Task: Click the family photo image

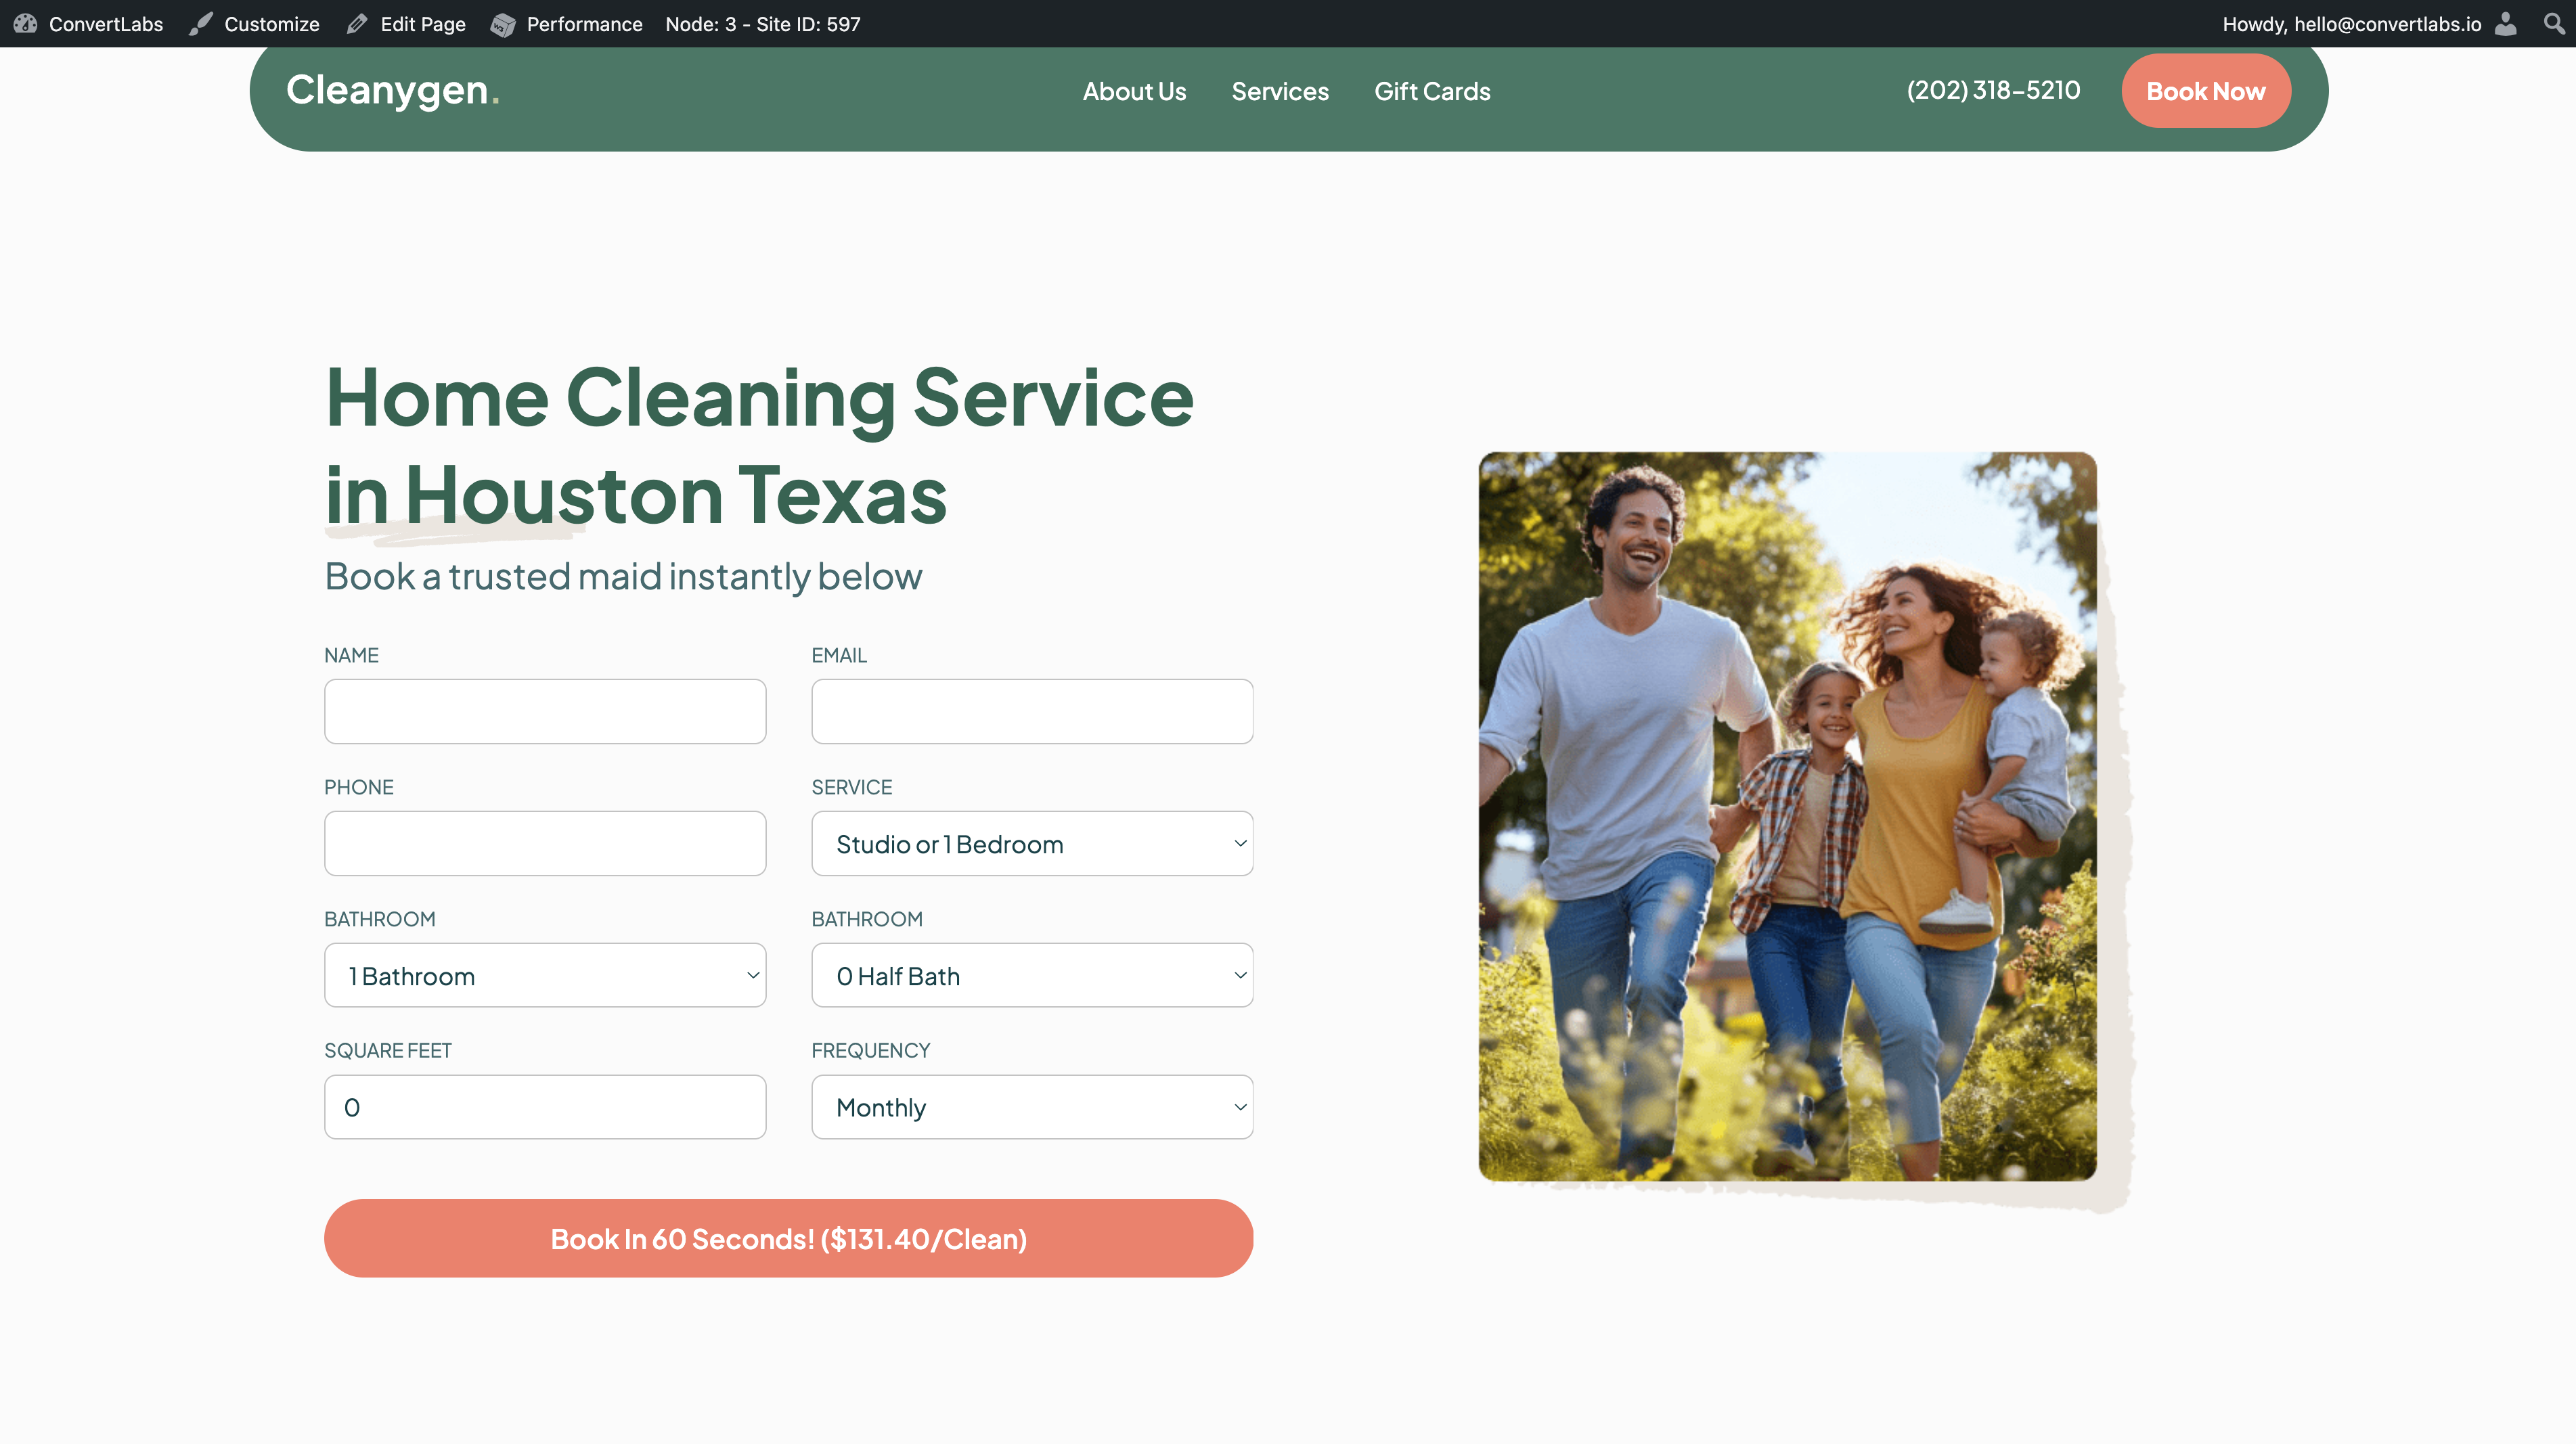Action: [1787, 815]
